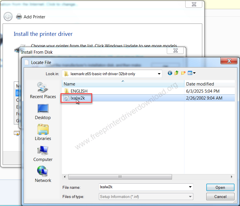Close the Install From Disk dialog
Image resolution: width=240 pixels, height=206 pixels.
point(175,50)
